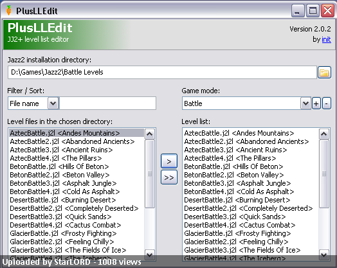Click the Jazz2 installation directory path field

[x=162, y=73]
